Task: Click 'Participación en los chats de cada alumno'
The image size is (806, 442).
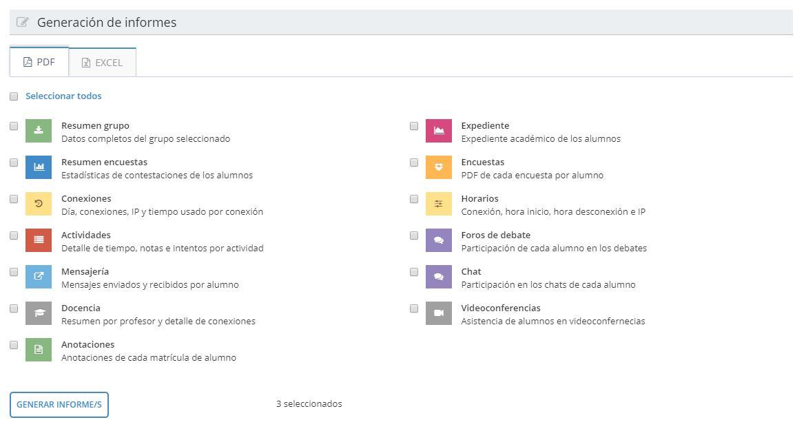Action: coord(548,285)
